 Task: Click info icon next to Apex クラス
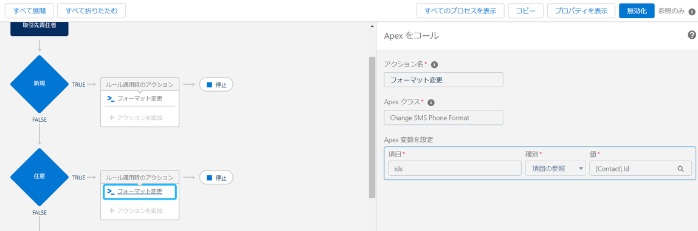(431, 102)
